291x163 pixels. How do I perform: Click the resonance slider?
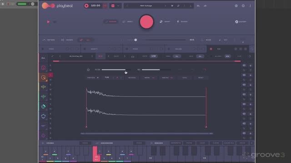156,70
